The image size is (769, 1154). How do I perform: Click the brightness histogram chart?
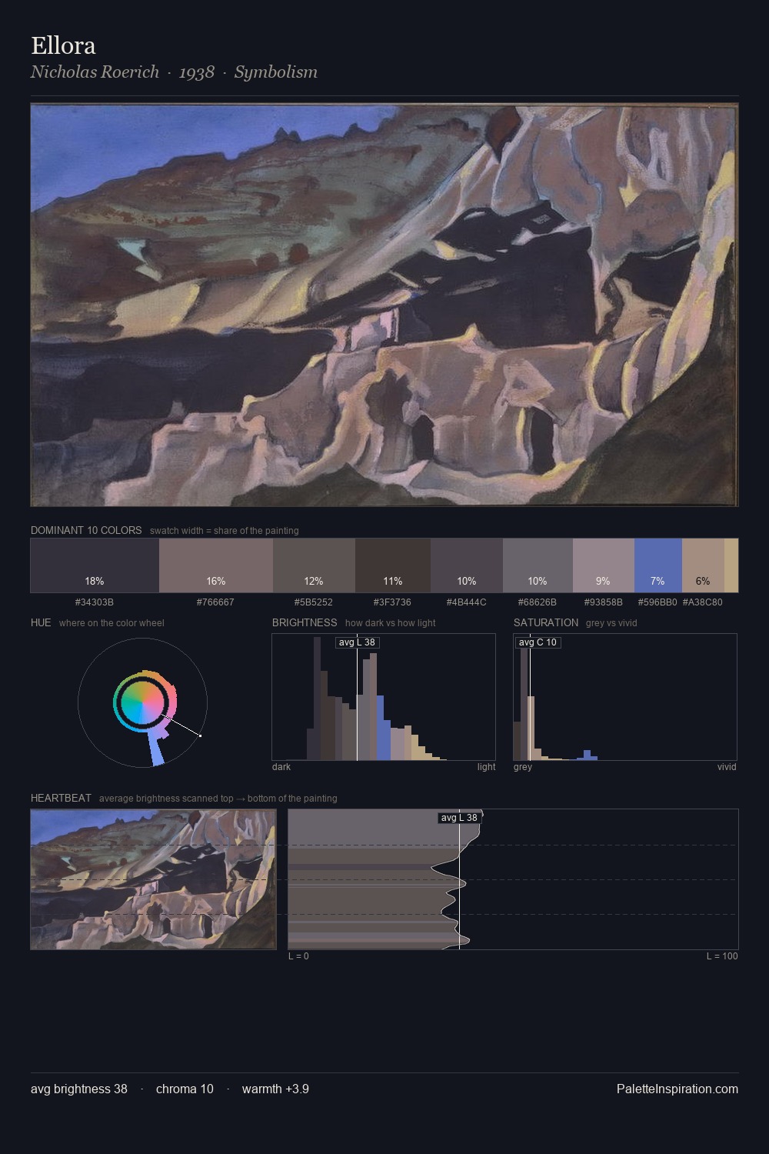click(x=384, y=697)
